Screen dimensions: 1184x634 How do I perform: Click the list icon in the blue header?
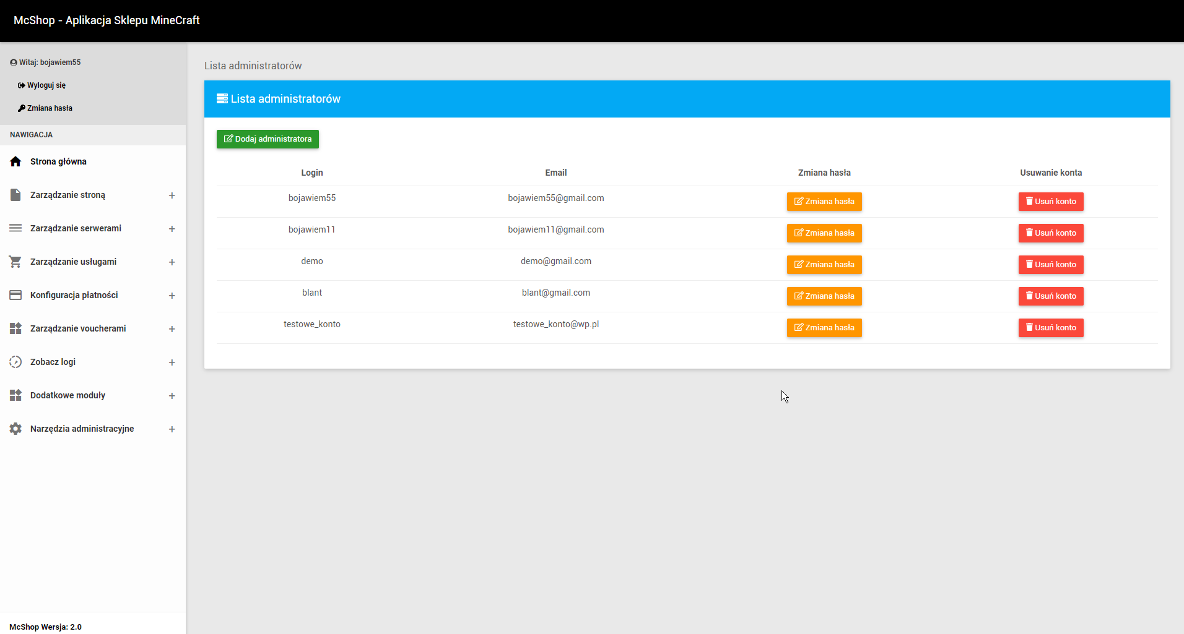(222, 99)
